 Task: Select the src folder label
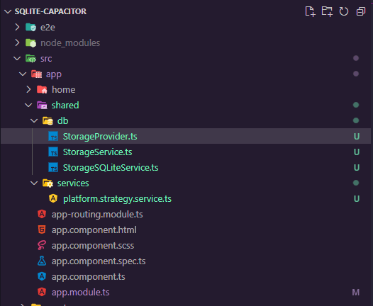pyautogui.click(x=46, y=59)
